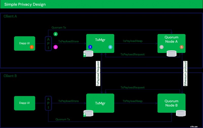Screen dimensions: 203x128
Task: Click the 'Quorum Tx' label in Client A
Action: 59,27
